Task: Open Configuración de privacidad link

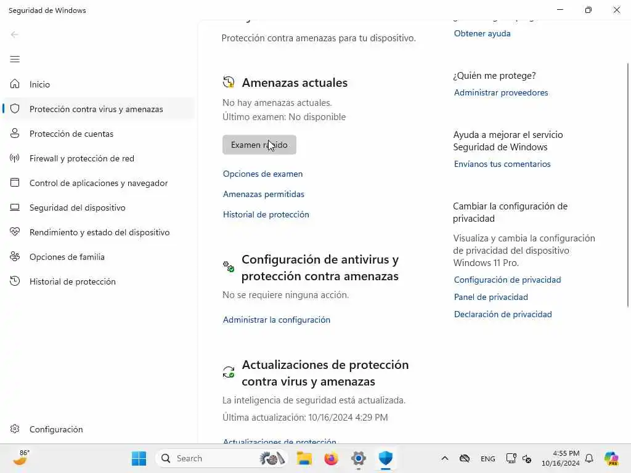Action: 508,280
